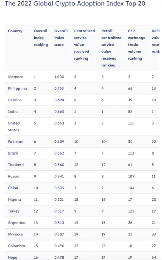Click Thailand's P2P ranking value 61
162x260 pixels.
point(130,165)
